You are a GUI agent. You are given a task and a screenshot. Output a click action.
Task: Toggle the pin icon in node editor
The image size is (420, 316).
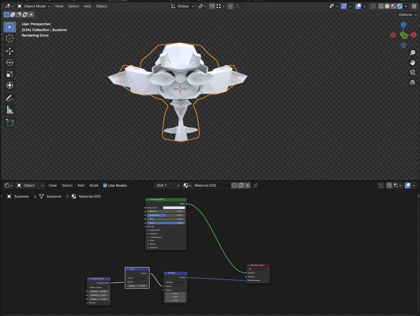(x=256, y=186)
